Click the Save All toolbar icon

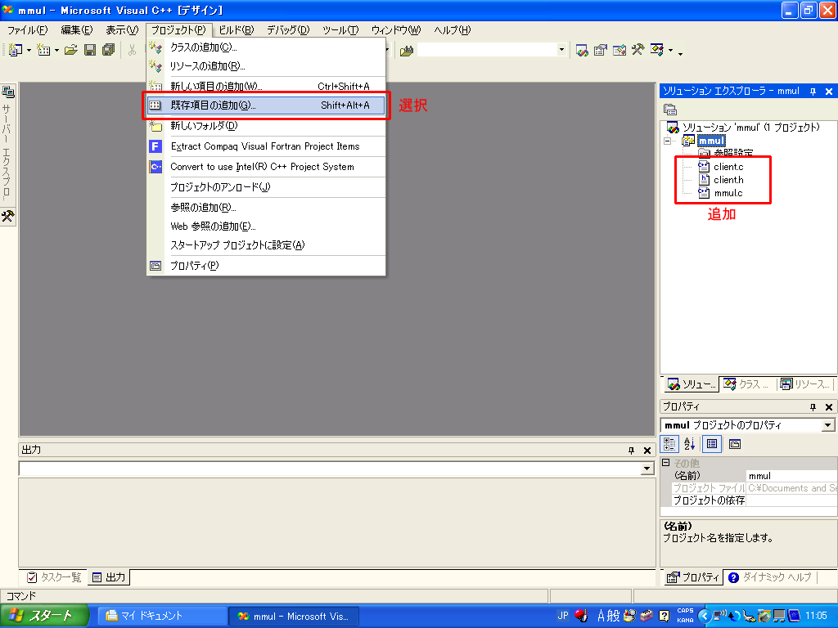pyautogui.click(x=109, y=50)
